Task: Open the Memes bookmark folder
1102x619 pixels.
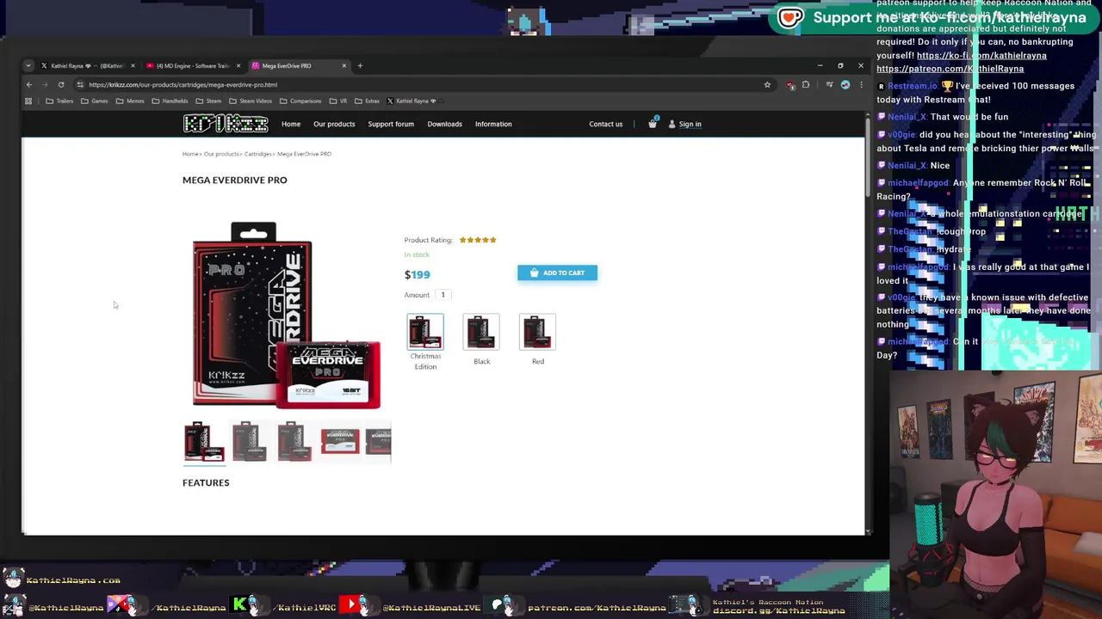Action: [x=130, y=101]
